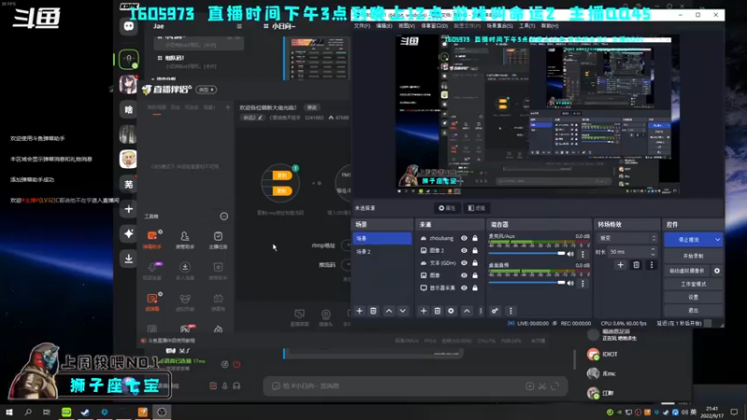Add a scene transition with plus
The image size is (747, 420).
pos(620,265)
